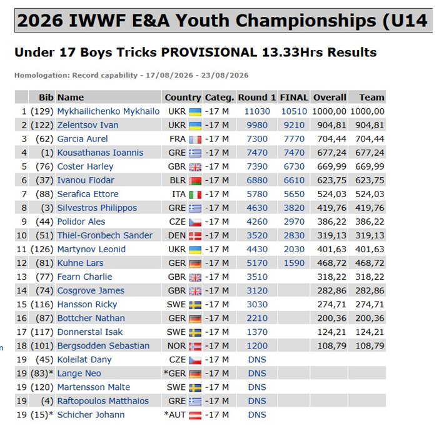The image size is (444, 428).
Task: Open the Kuhne Lars name link
Action: tap(81, 263)
